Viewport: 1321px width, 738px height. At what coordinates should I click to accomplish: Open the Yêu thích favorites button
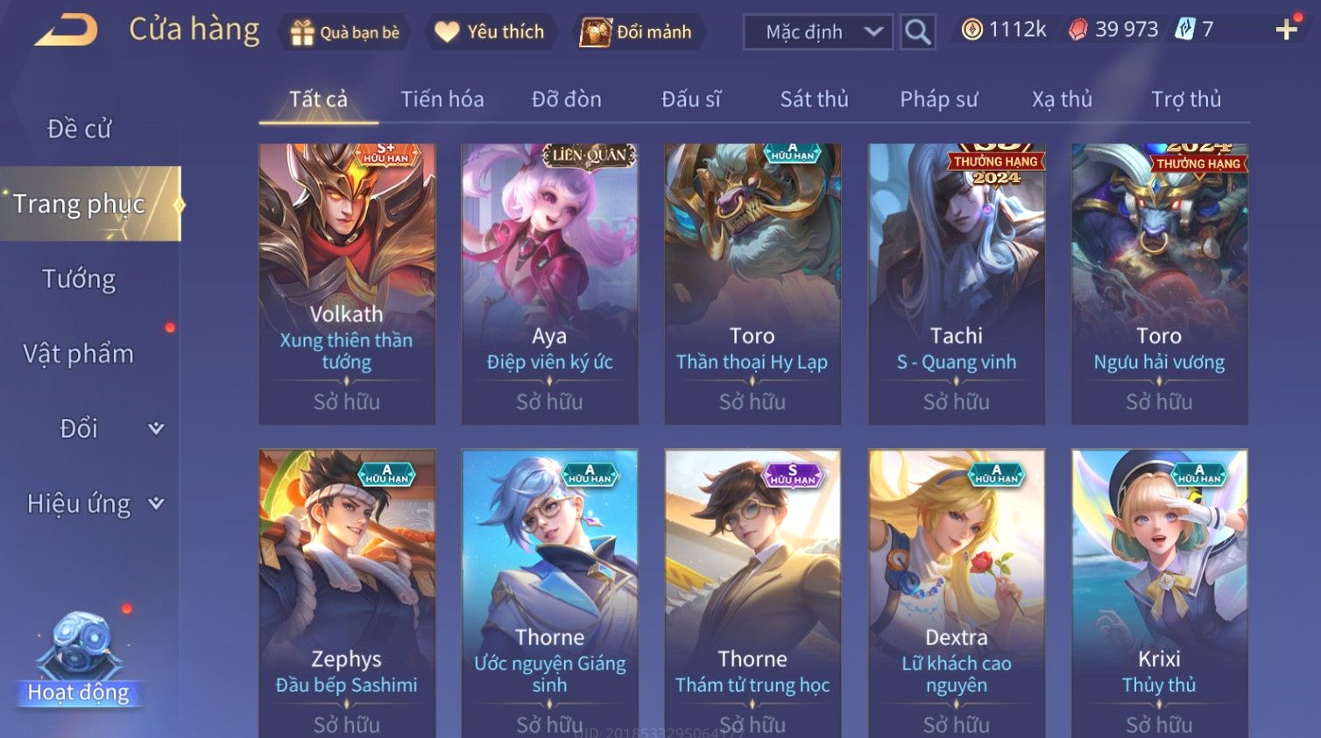[491, 32]
